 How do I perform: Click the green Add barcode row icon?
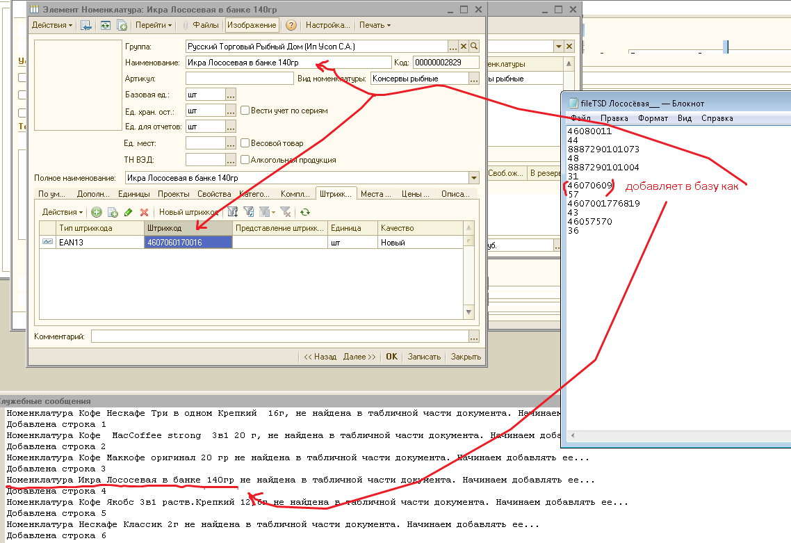click(x=97, y=212)
